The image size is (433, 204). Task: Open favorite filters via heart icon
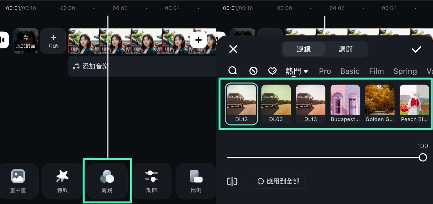click(x=272, y=71)
